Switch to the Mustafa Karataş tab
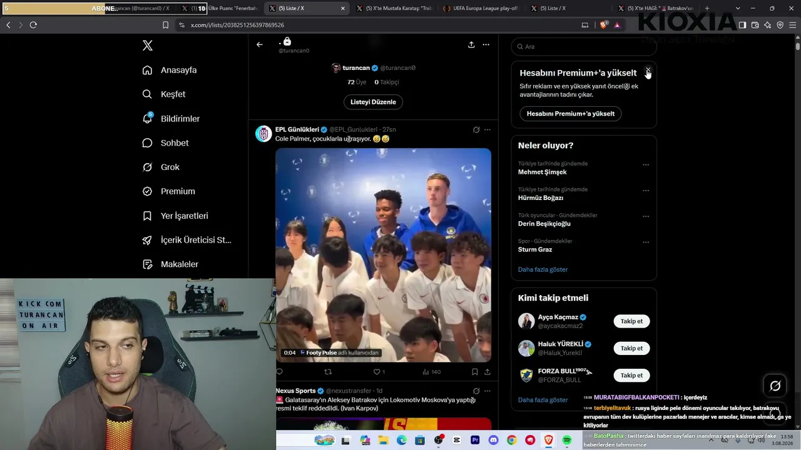This screenshot has height=450, width=801. click(x=393, y=8)
